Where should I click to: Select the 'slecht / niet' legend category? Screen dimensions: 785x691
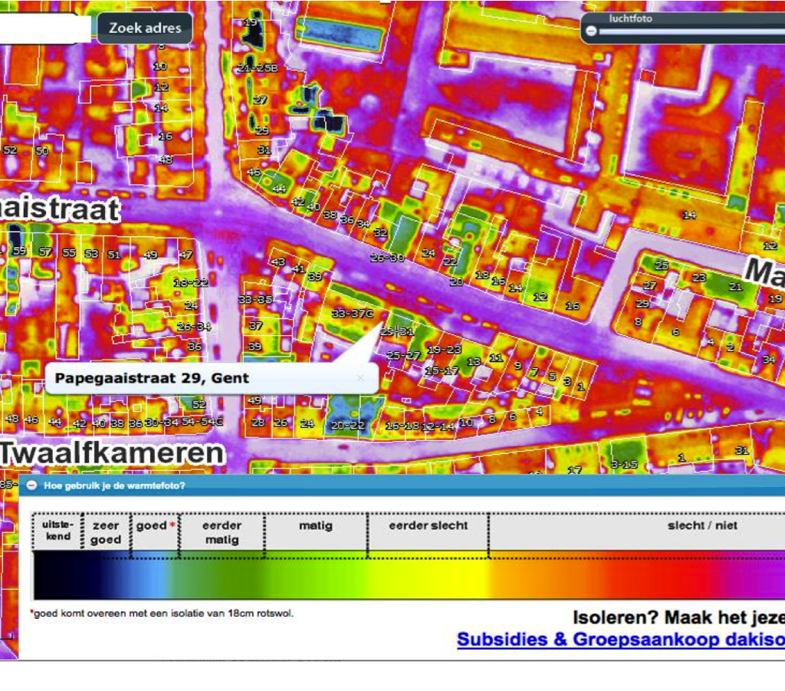tap(702, 525)
